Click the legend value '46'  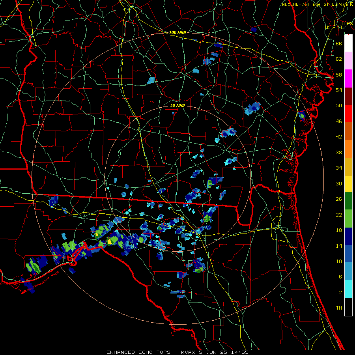pos(339,121)
